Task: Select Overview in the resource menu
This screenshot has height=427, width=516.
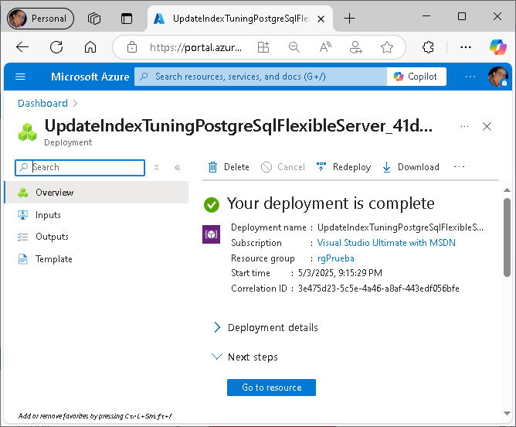Action: coord(97,193)
